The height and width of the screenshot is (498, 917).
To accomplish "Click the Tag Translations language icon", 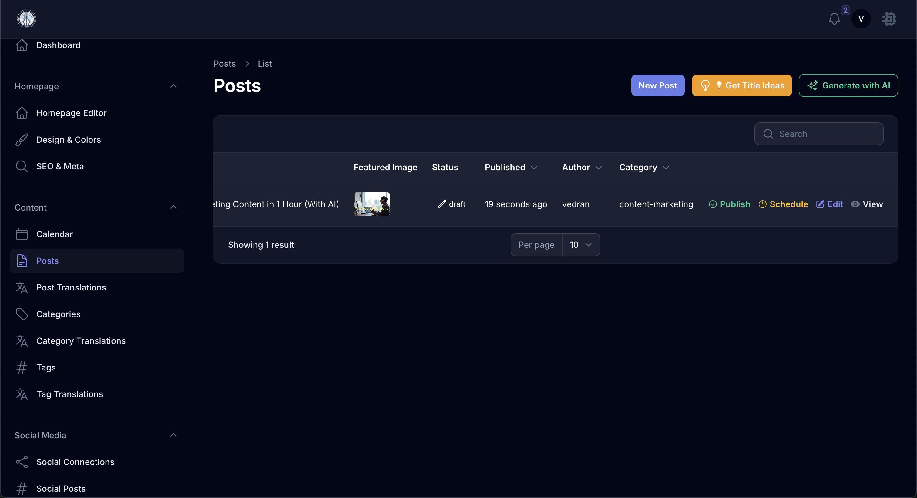I will pyautogui.click(x=22, y=394).
